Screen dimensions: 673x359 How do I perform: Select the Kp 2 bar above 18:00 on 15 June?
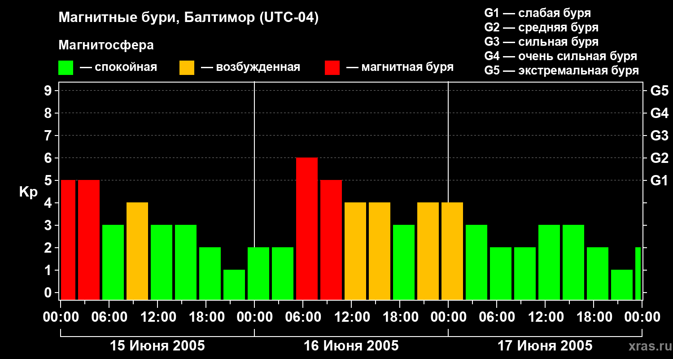click(210, 274)
